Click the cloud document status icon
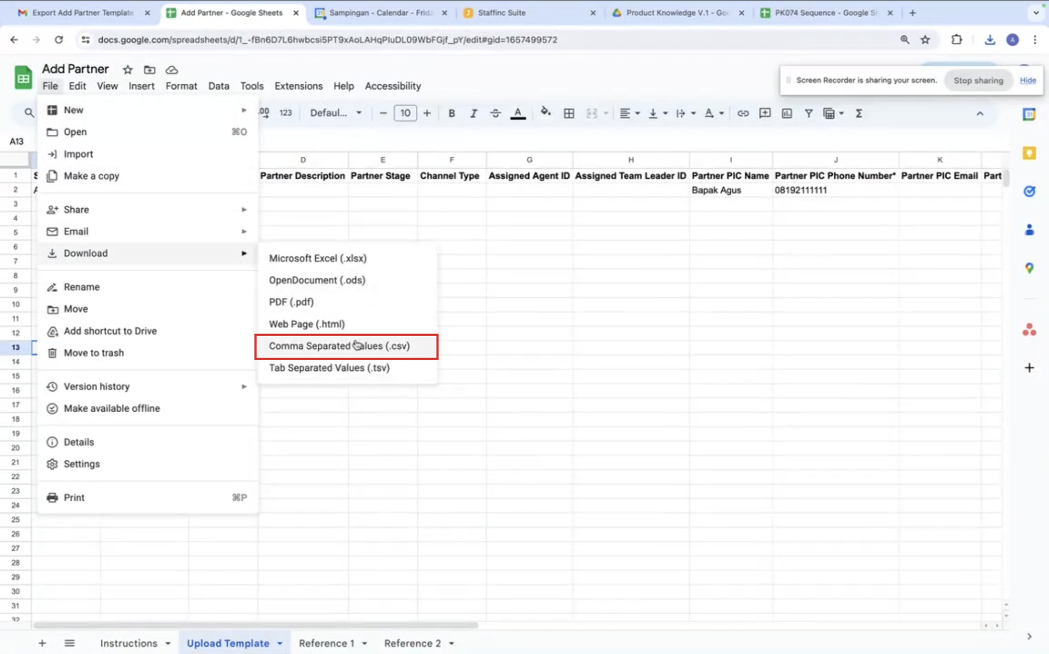The height and width of the screenshot is (654, 1049). [x=172, y=70]
